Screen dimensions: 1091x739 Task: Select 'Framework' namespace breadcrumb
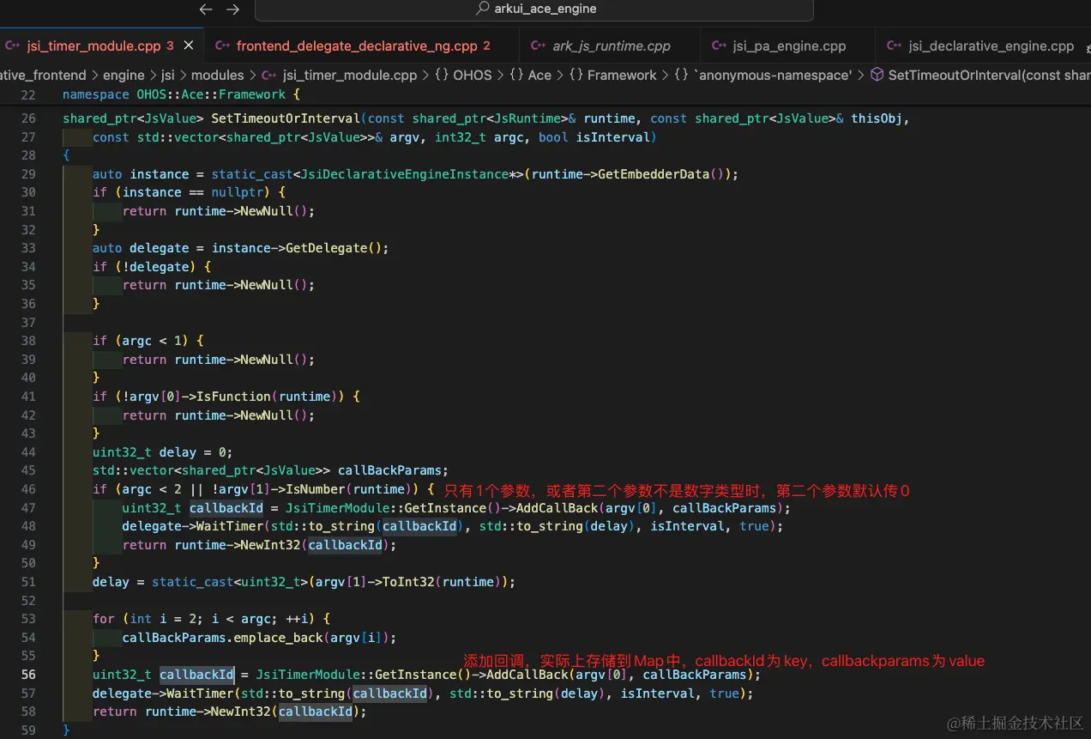pos(622,75)
